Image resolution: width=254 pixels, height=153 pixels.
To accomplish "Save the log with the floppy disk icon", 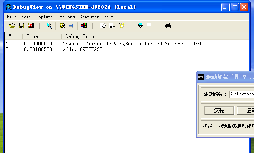I will (21, 26).
